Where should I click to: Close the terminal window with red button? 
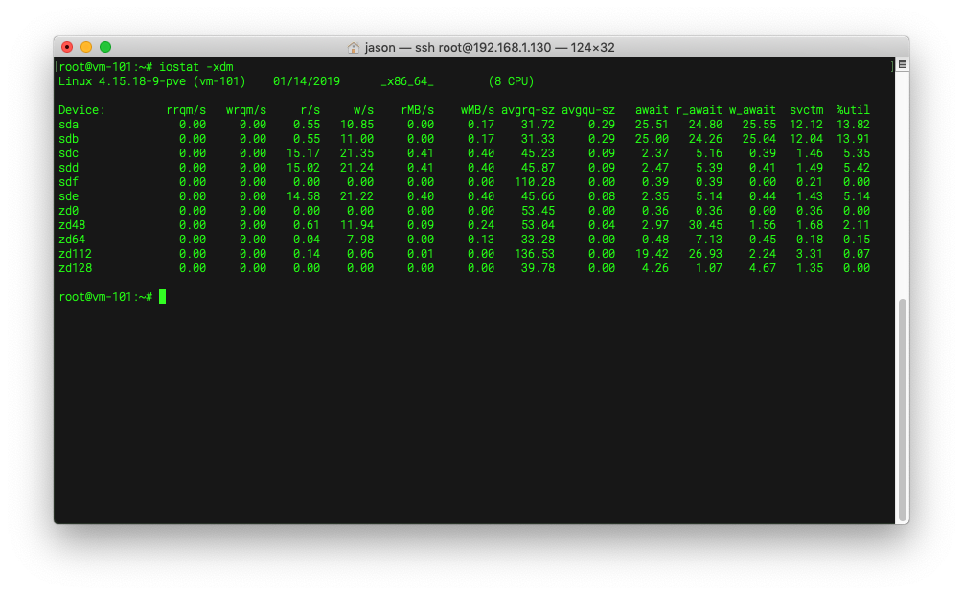point(67,47)
